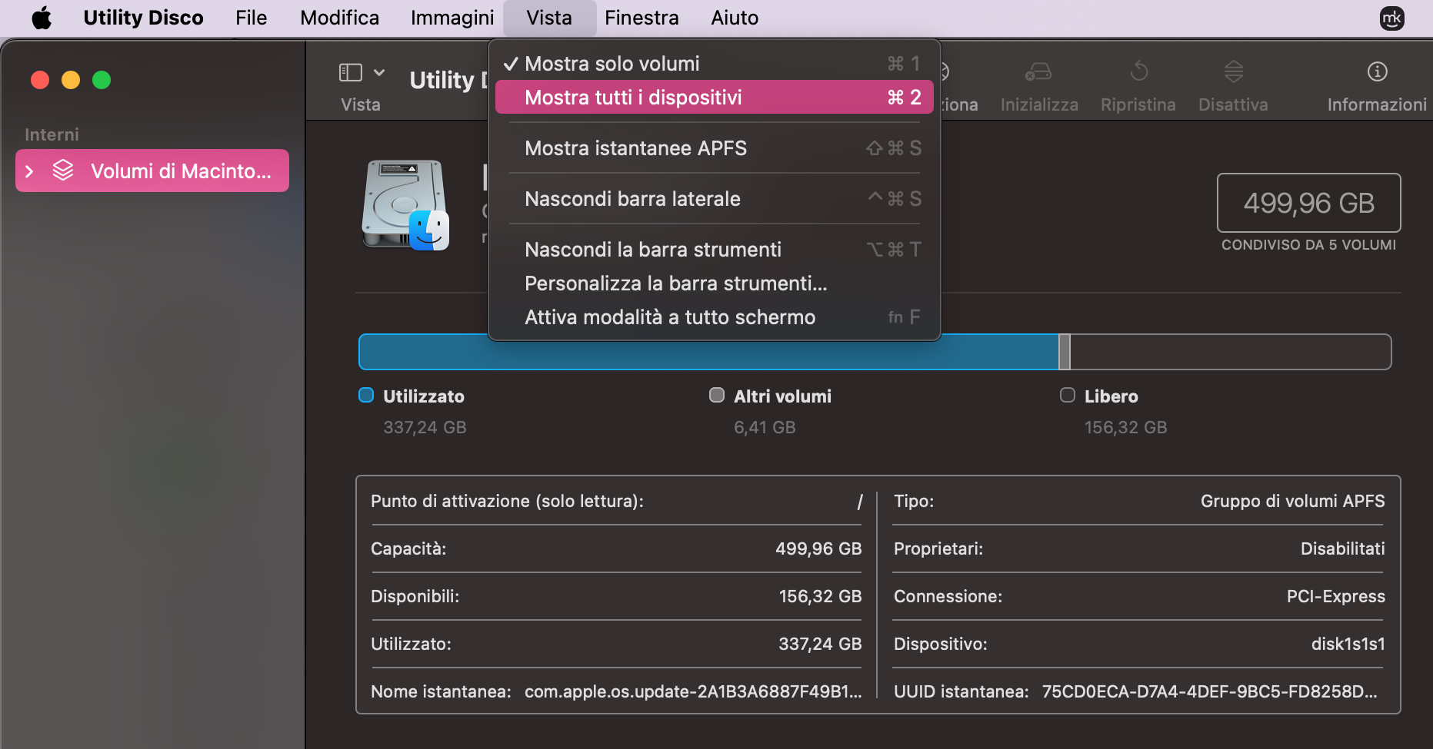Click the Gruppo di volumi APFS value
The width and height of the screenshot is (1433, 749).
tap(1292, 502)
